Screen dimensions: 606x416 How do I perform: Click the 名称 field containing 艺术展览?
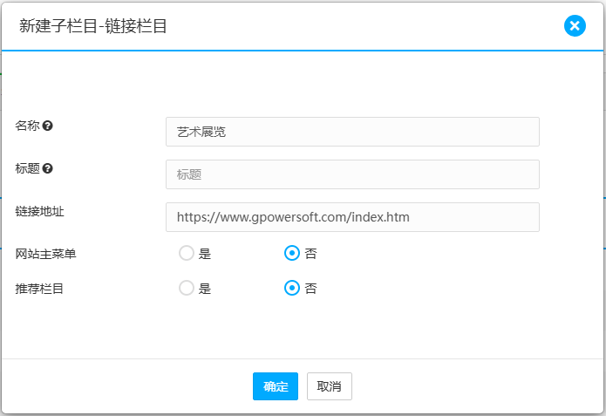pyautogui.click(x=352, y=132)
